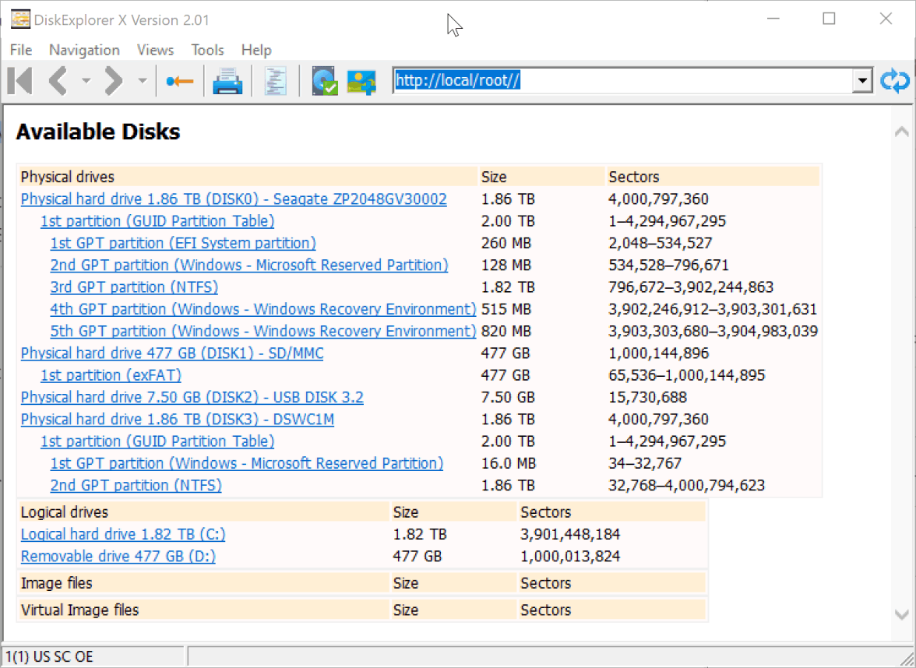This screenshot has width=916, height=668.
Task: Click the scrollbar down arrow at right
Action: 902,614
